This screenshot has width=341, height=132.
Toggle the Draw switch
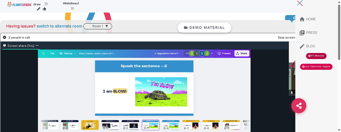tap(45, 4)
